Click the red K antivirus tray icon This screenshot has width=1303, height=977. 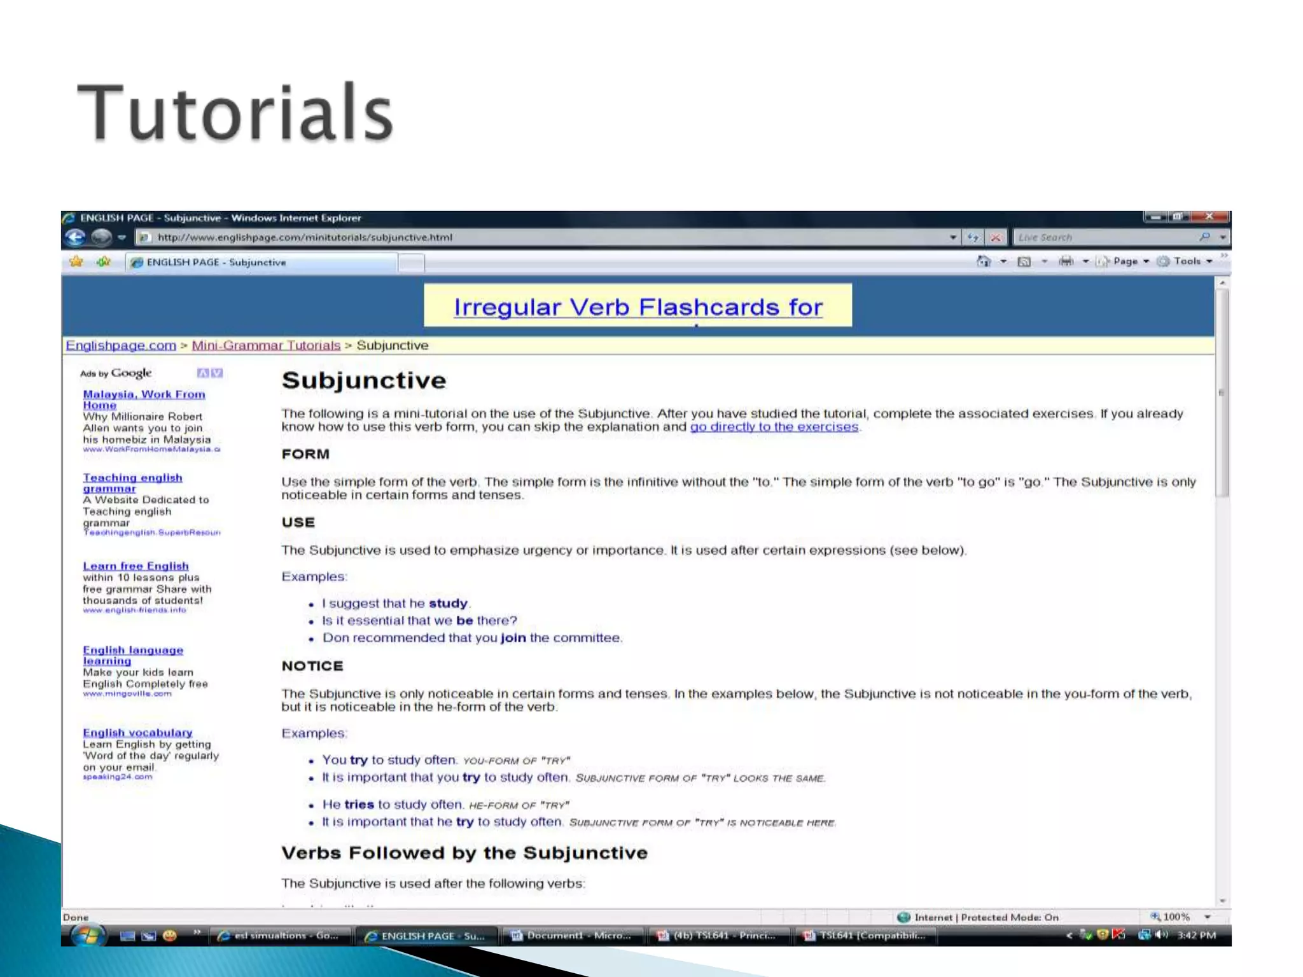click(x=1118, y=935)
